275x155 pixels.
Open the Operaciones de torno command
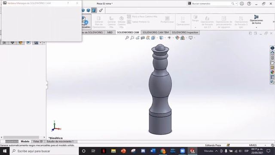[x=256, y=20]
